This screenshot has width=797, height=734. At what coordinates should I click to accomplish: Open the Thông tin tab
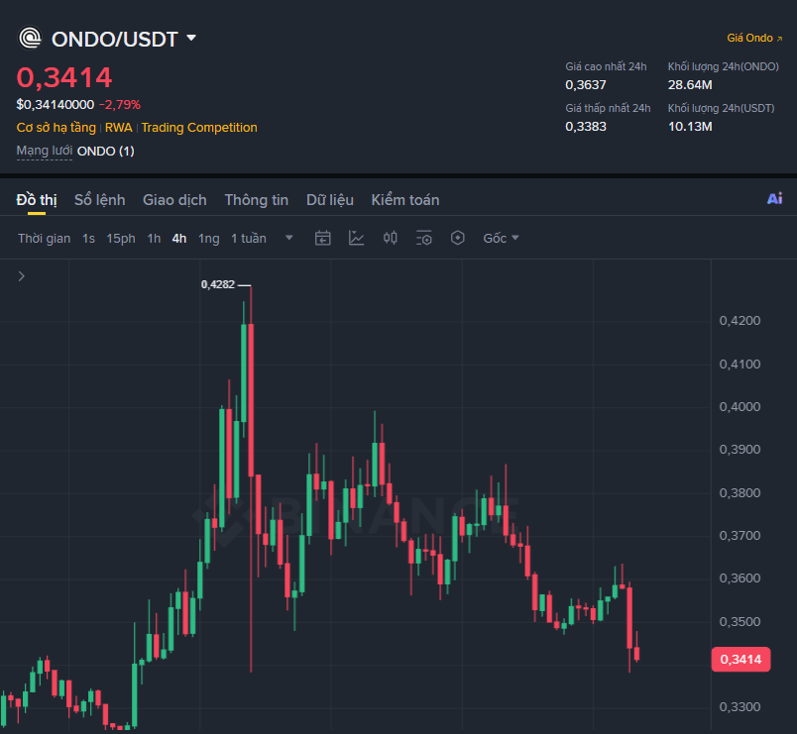click(x=256, y=200)
